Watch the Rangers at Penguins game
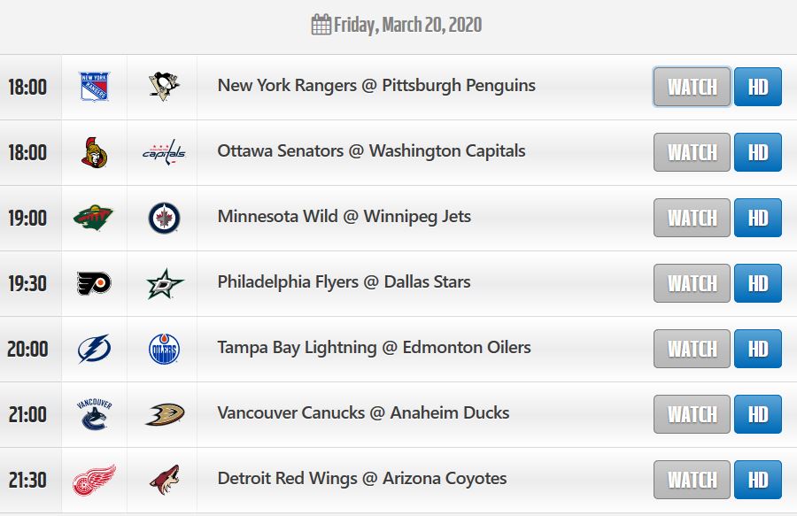Viewport: 797px width, 516px height. pos(692,87)
